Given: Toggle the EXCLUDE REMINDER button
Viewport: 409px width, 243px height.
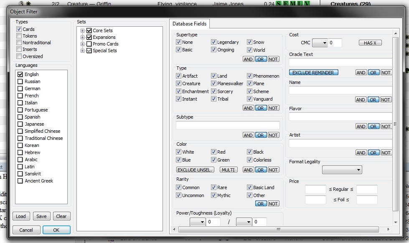Looking at the screenshot, I should point(313,73).
